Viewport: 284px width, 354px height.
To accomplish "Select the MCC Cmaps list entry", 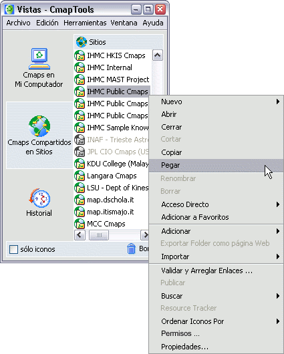I will (106, 224).
